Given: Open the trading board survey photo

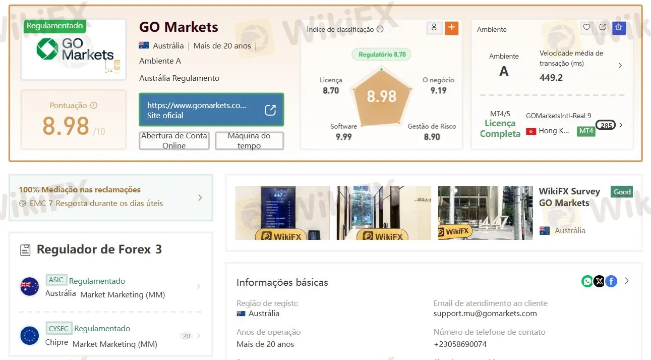Looking at the screenshot, I should (282, 213).
